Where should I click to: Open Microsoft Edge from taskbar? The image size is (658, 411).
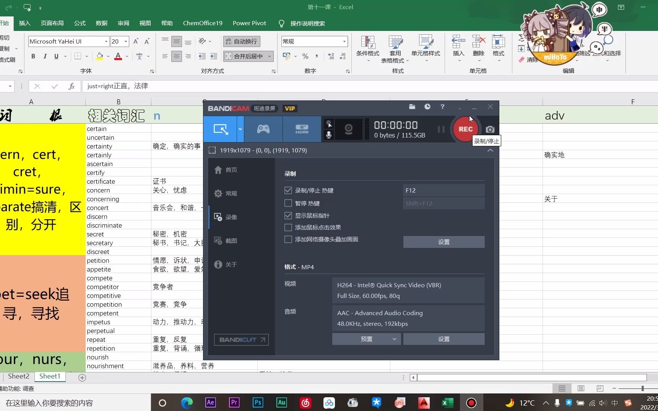(187, 403)
